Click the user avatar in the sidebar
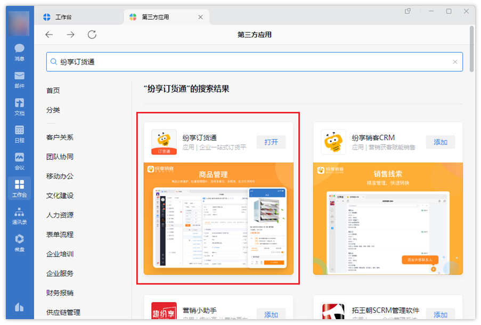The height and width of the screenshot is (325, 481). (x=19, y=23)
